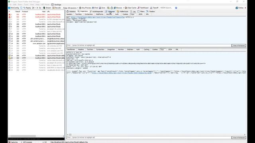
Task: Launch Browse from the toolbar
Action: click(118, 8)
